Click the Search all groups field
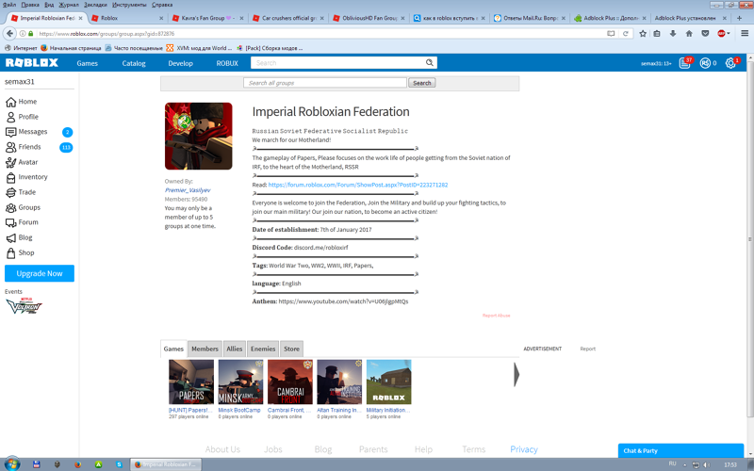Screen dimensions: 754x471 (325, 83)
